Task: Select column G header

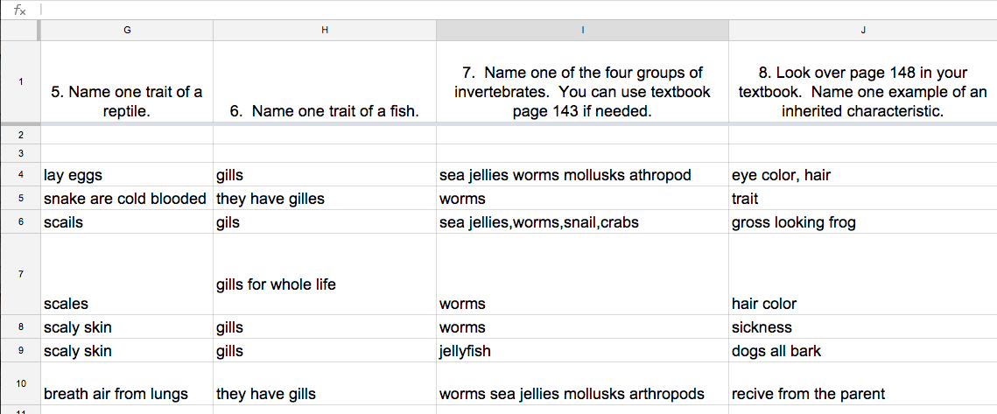Action: [127, 30]
